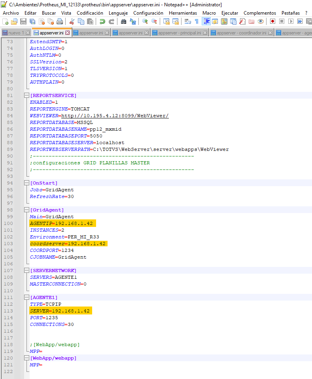The image size is (312, 379).
Task: Start macro recording with red dot icon
Action: point(273,21)
